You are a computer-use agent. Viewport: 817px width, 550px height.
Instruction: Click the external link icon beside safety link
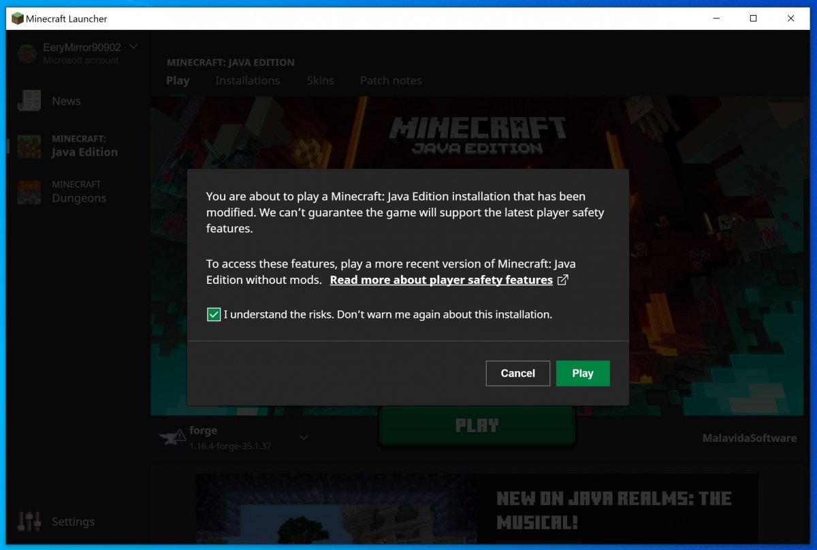pyautogui.click(x=562, y=280)
